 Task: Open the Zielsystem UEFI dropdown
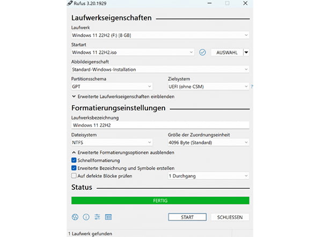208,87
